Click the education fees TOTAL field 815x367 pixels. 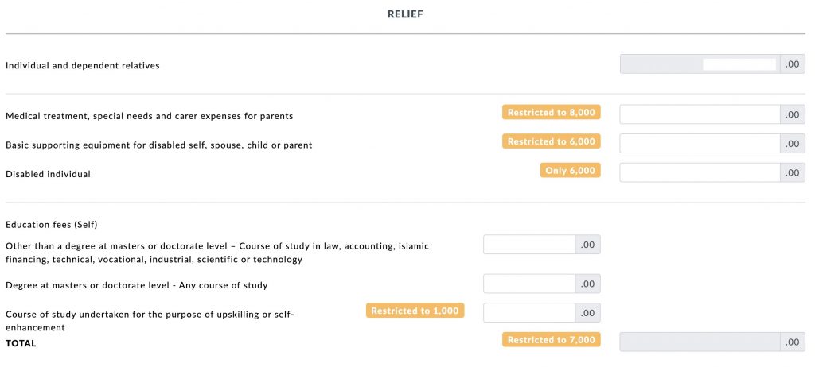pos(700,342)
